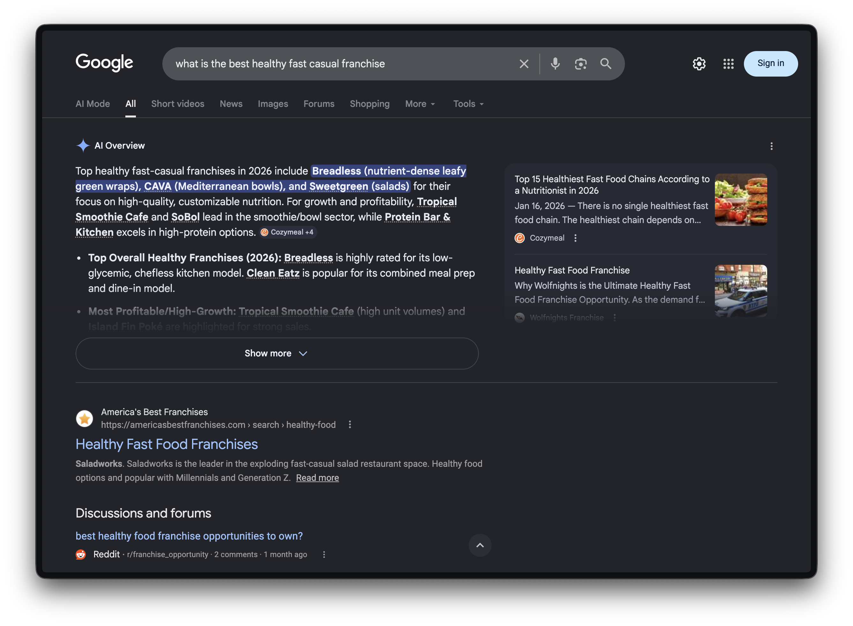Open the Shopping tab
Viewport: 853px width, 626px height.
click(370, 103)
